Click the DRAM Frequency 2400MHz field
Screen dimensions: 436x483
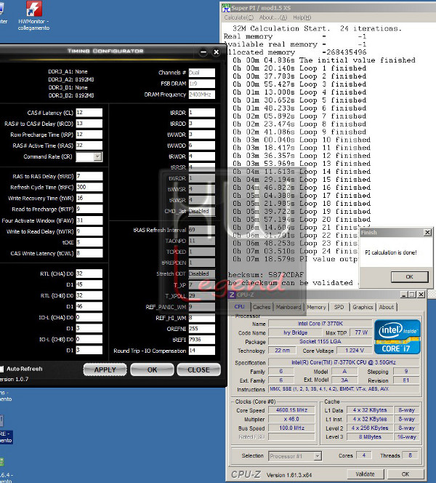tap(202, 95)
